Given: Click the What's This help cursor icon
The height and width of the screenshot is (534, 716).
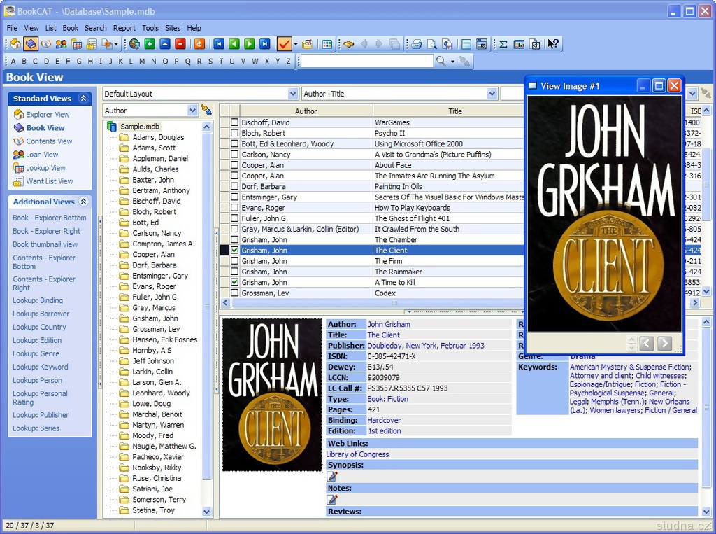Looking at the screenshot, I should pyautogui.click(x=553, y=44).
